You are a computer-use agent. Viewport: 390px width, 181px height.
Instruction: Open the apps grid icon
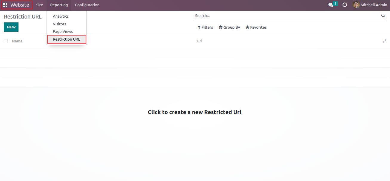click(5, 5)
